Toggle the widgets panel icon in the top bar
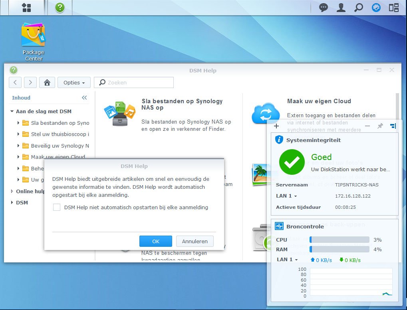407x310 pixels. click(393, 8)
